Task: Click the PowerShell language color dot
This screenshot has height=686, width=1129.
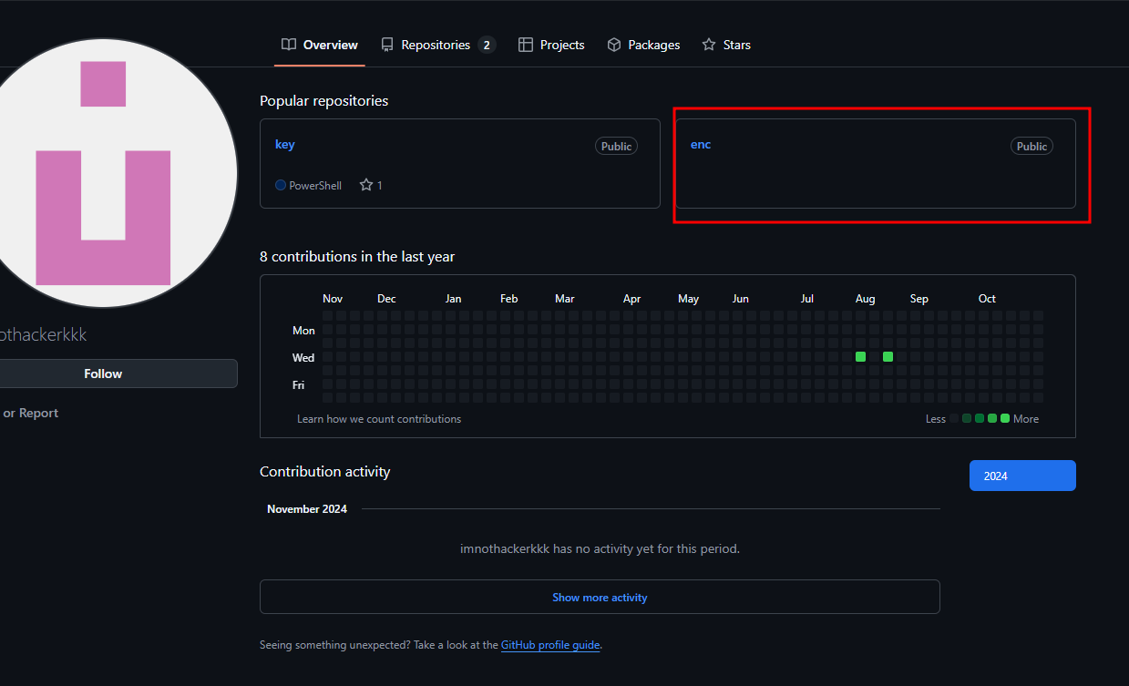Action: click(x=281, y=185)
